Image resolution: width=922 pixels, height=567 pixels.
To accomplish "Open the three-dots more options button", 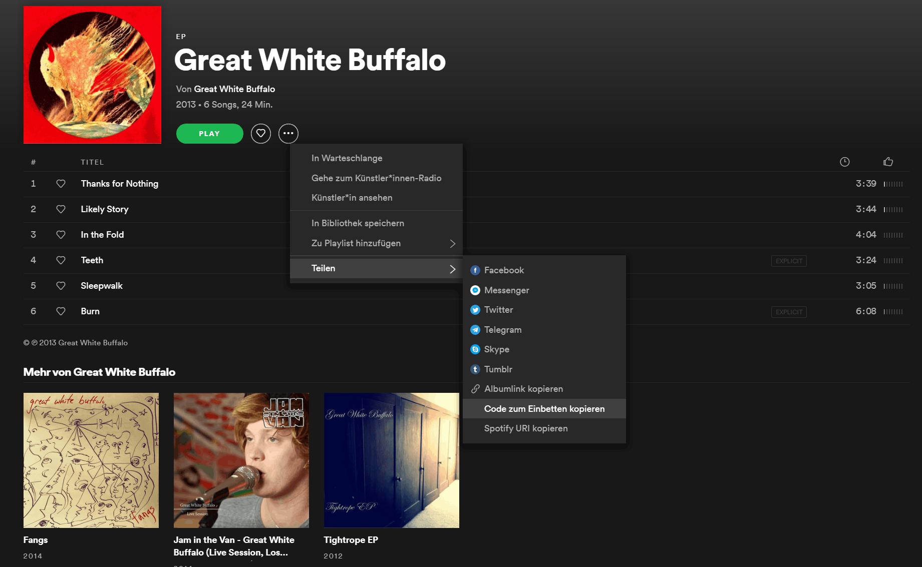I will pos(288,134).
